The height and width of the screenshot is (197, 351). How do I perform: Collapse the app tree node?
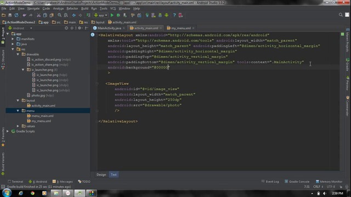(8, 34)
